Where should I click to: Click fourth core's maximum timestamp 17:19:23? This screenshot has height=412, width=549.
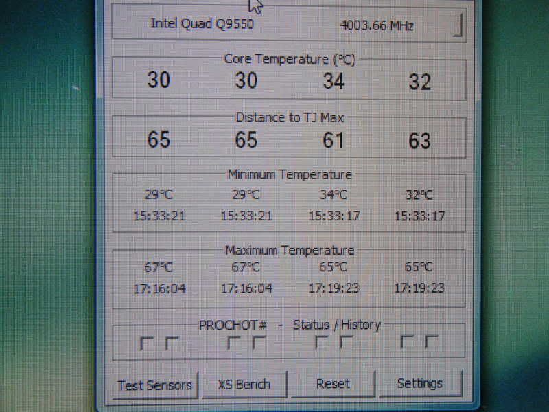click(x=419, y=288)
